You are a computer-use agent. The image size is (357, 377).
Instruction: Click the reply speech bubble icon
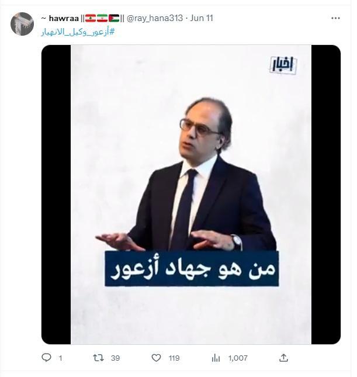click(46, 358)
